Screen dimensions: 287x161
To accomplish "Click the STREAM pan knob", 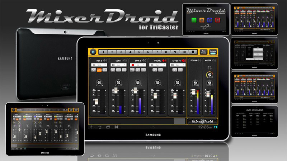I will (195, 83).
